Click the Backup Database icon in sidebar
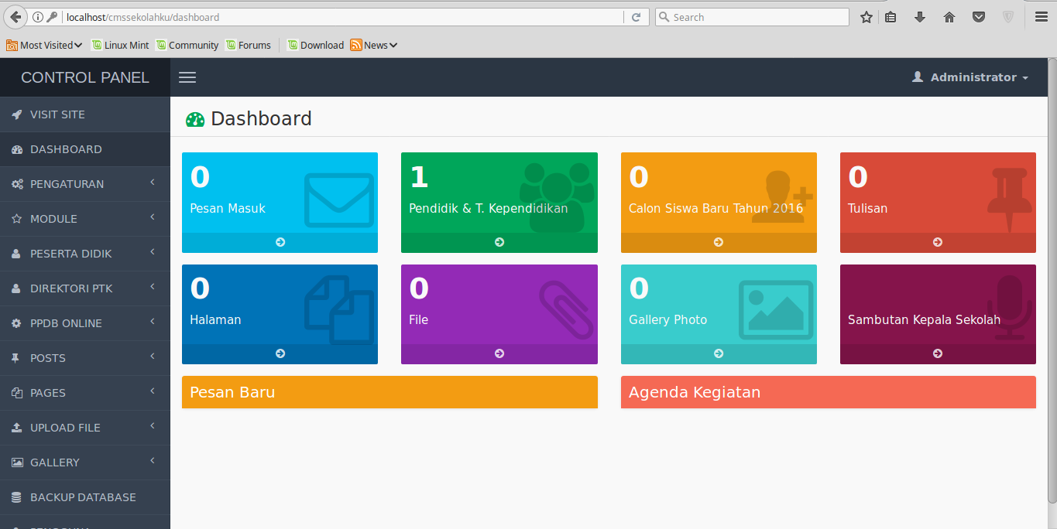 coord(15,497)
